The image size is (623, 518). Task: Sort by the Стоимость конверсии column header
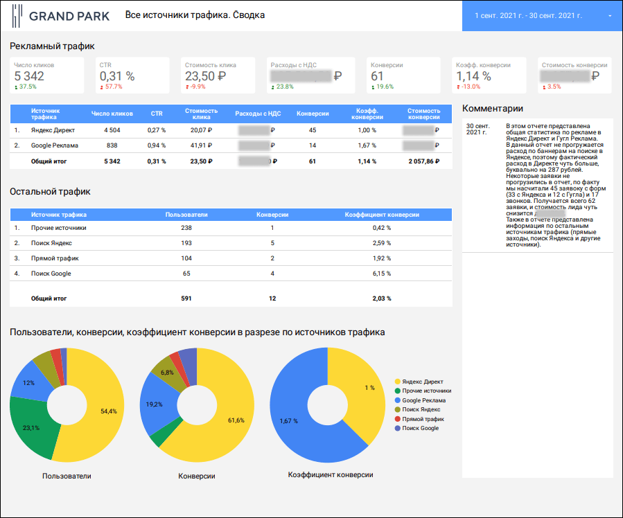click(x=423, y=114)
